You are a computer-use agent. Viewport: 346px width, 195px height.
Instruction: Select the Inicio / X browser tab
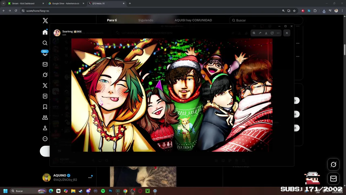point(107,4)
